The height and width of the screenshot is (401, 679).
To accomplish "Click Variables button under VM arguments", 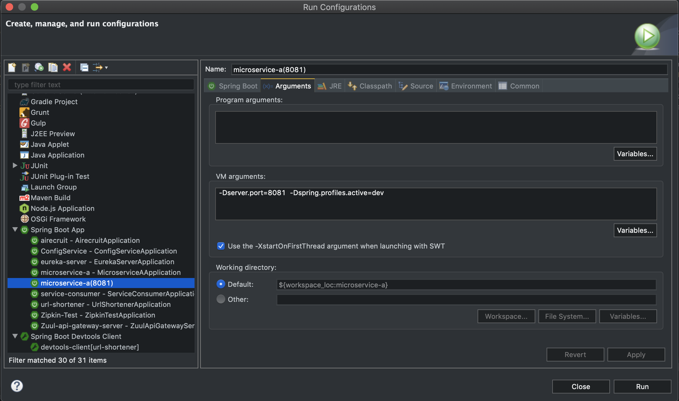I will (x=635, y=230).
